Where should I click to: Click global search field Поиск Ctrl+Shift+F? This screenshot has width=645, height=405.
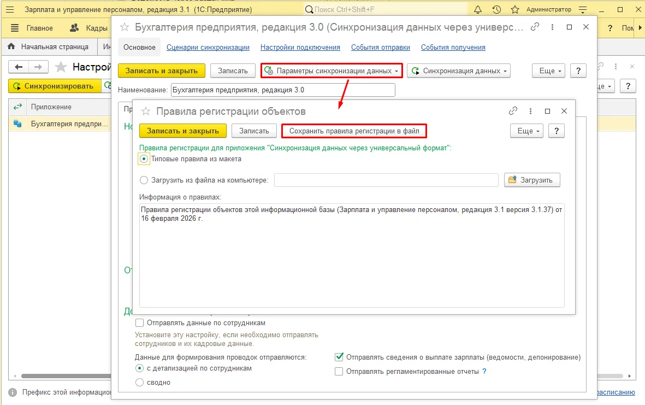click(x=386, y=9)
